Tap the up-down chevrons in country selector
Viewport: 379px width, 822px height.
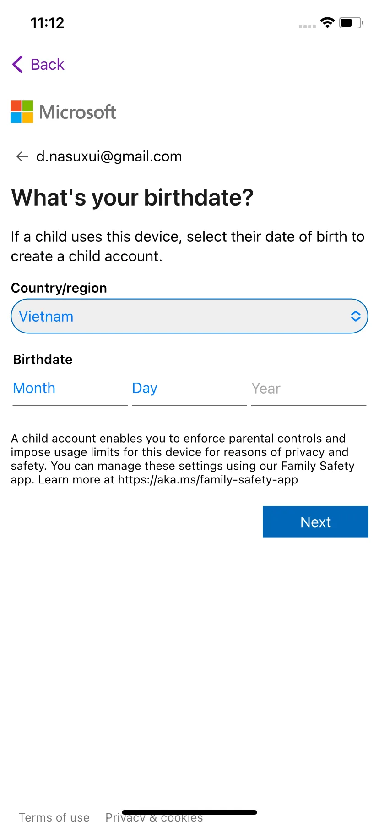(356, 316)
